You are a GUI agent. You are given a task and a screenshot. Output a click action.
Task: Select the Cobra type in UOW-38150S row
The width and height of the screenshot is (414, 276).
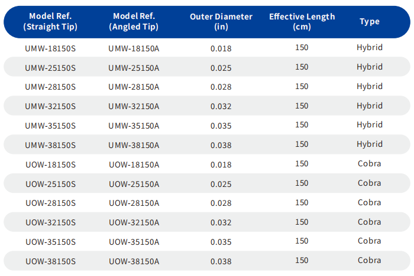click(370, 260)
